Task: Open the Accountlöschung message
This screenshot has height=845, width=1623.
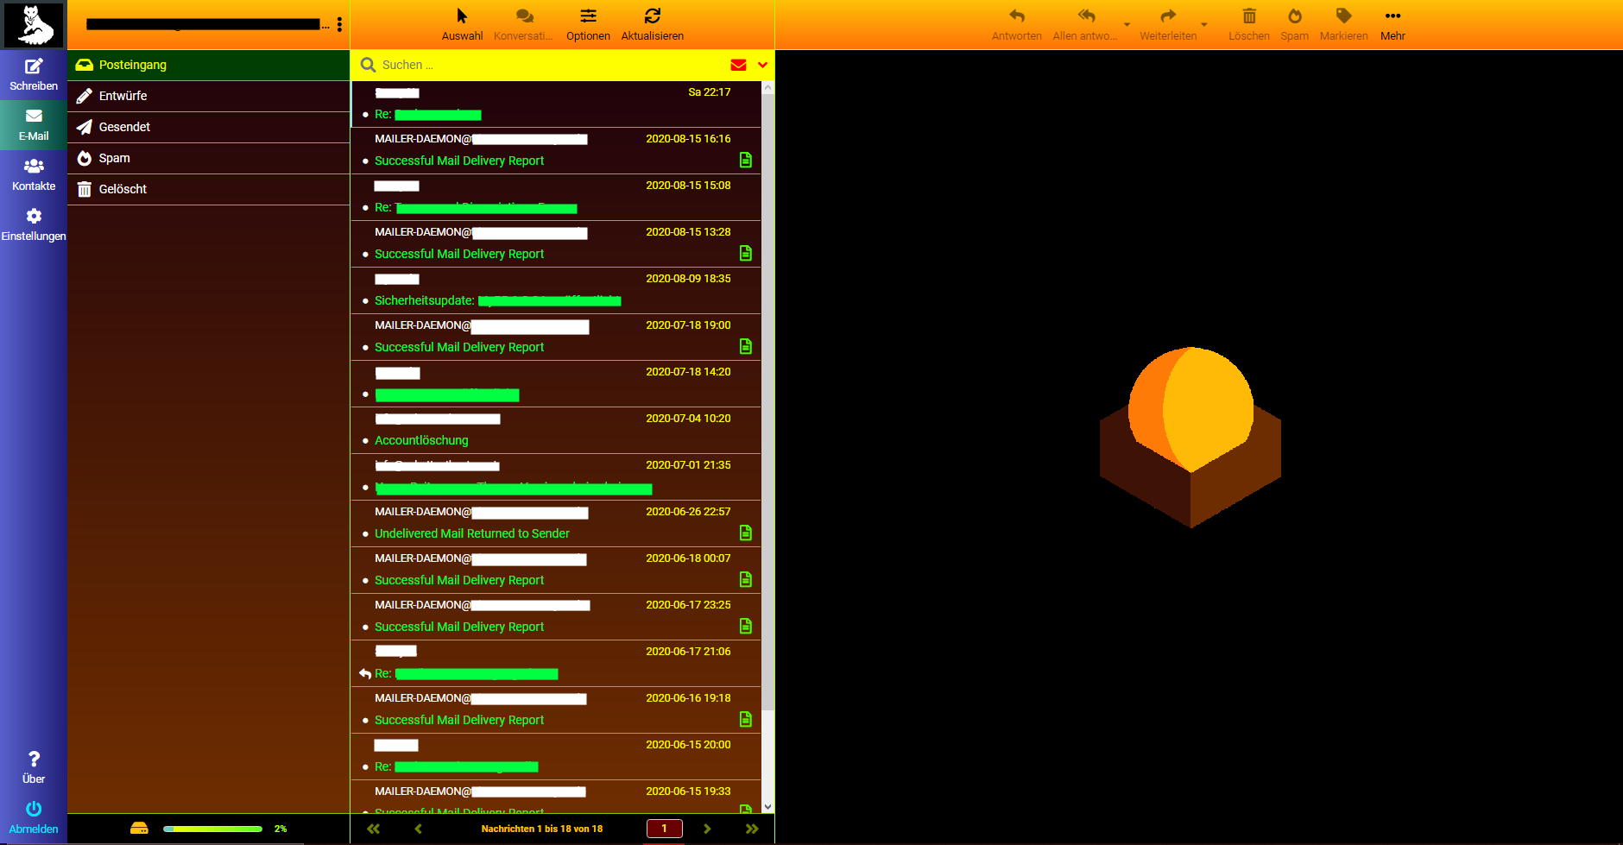Action: tap(421, 440)
